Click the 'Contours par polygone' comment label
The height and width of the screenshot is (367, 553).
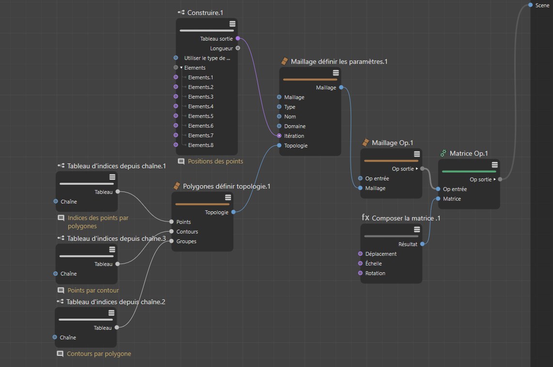pyautogui.click(x=99, y=353)
